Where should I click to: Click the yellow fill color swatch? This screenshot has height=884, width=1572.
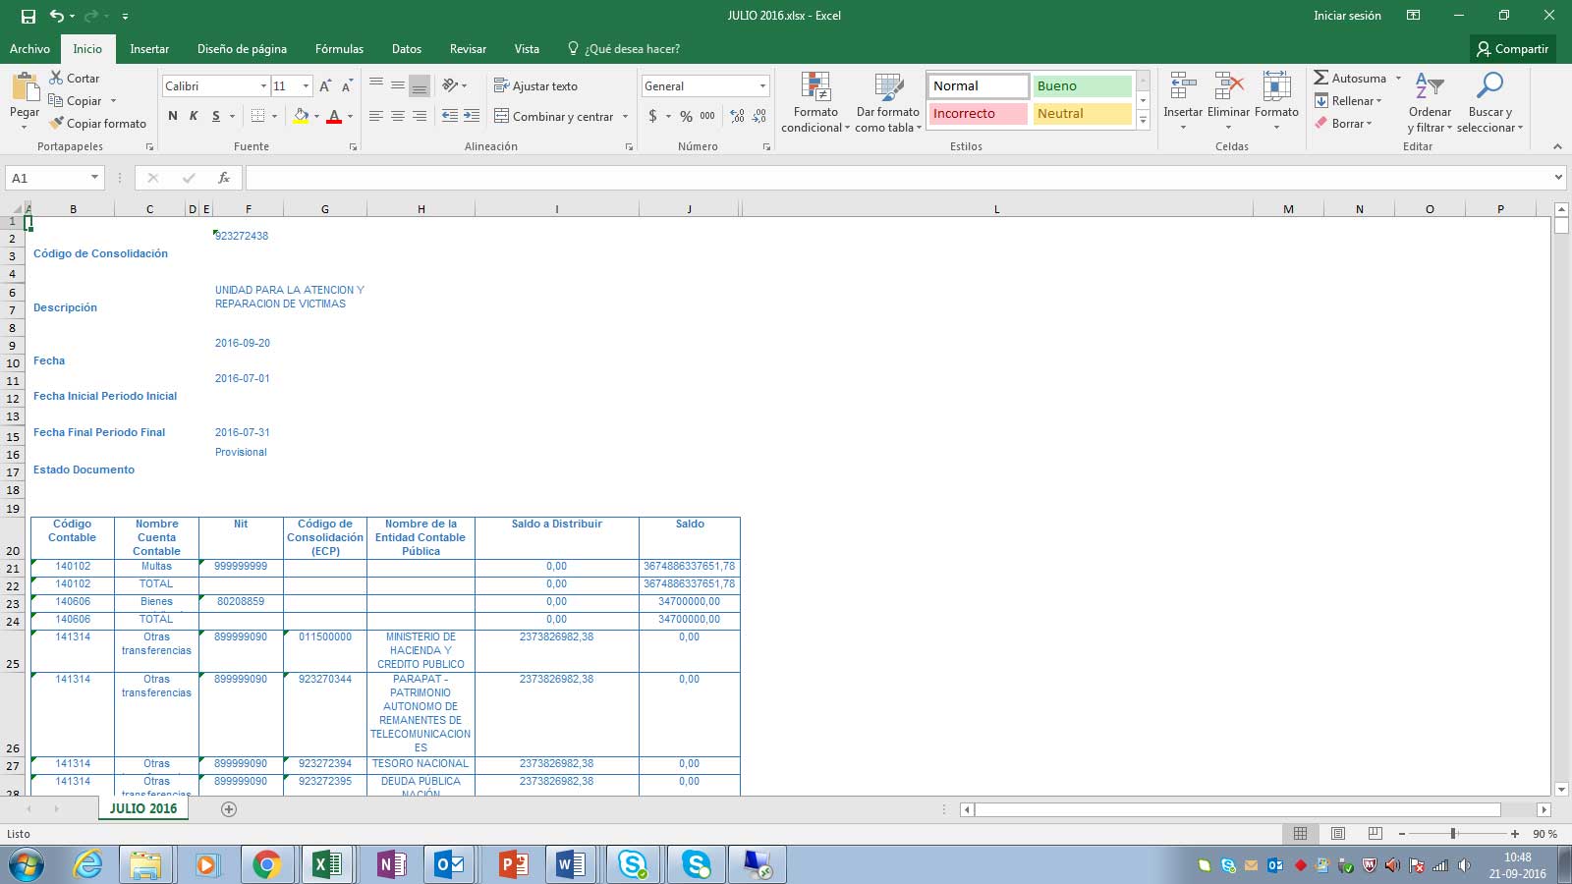pyautogui.click(x=301, y=116)
